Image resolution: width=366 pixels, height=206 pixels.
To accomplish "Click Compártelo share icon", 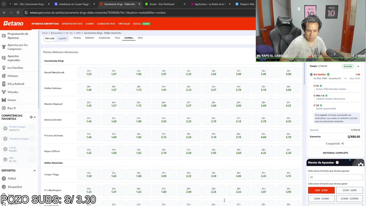I will [x=343, y=144].
